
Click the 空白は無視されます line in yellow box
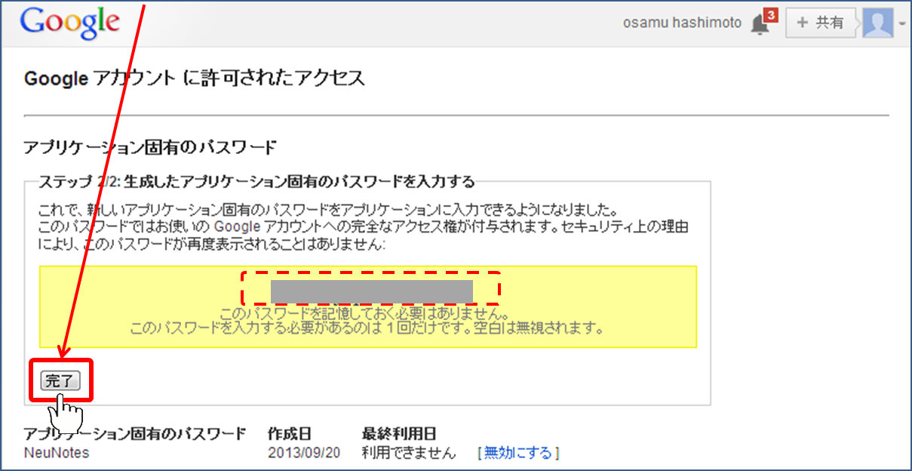367,329
